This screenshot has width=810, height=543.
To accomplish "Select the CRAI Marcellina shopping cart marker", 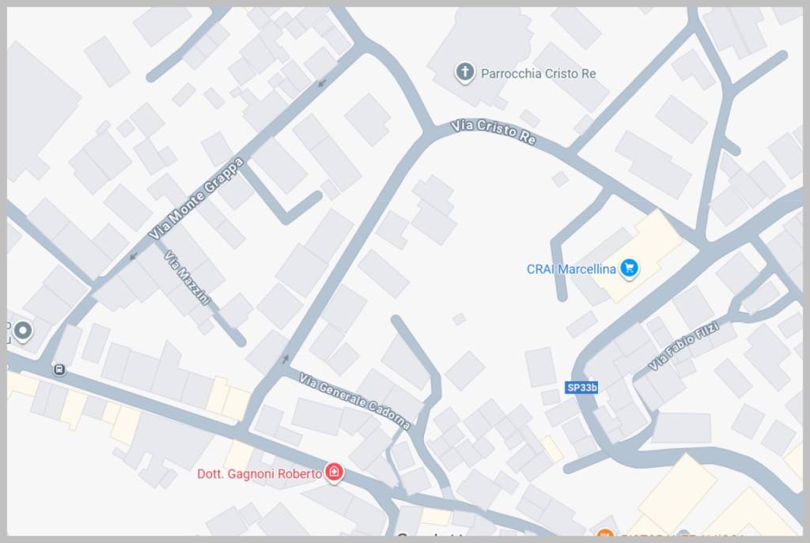I will pyautogui.click(x=629, y=269).
